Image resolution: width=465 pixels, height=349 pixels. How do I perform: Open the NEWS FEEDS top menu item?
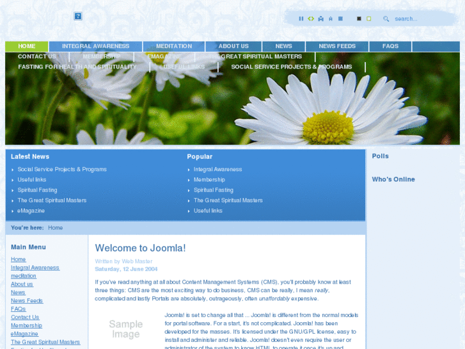pyautogui.click(x=337, y=46)
